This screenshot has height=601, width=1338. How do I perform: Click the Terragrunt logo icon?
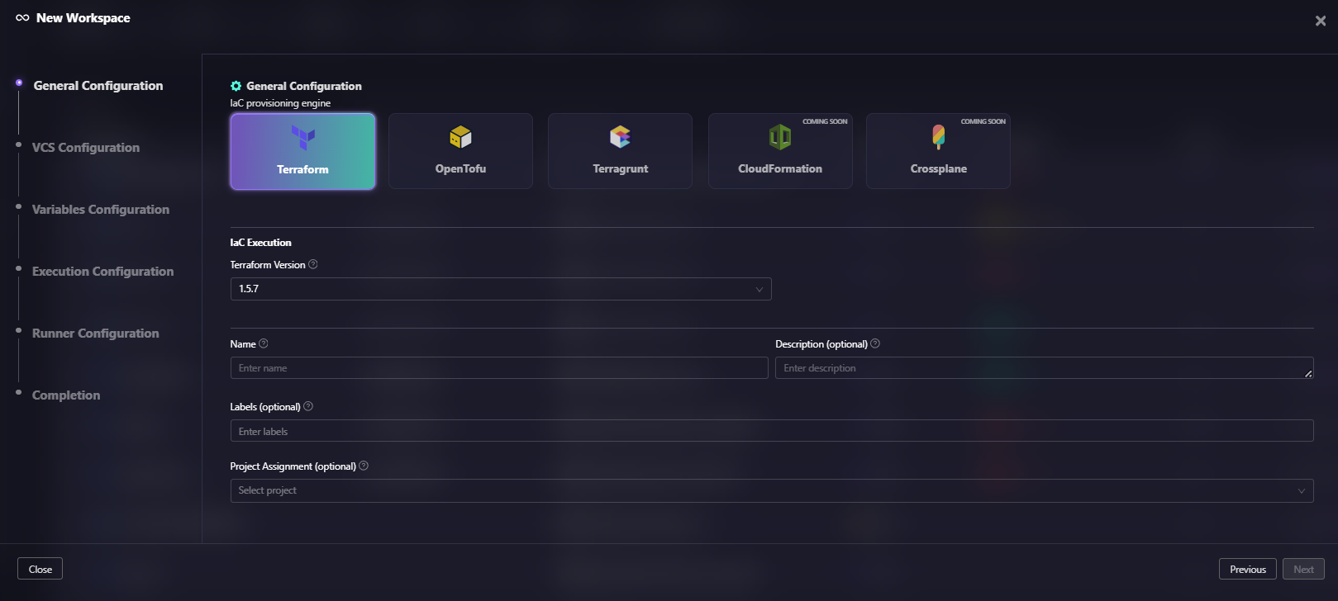tap(620, 137)
